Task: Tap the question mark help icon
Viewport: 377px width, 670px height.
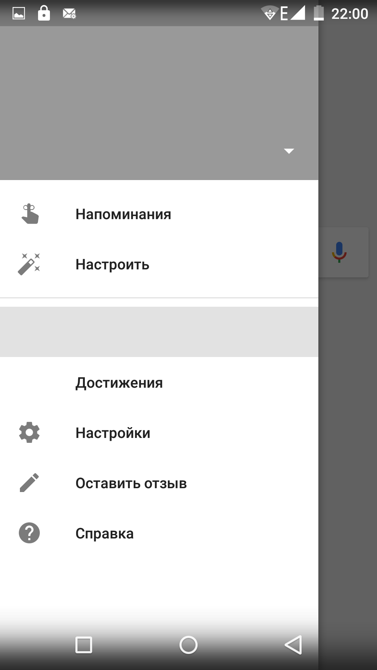Action: point(29,533)
